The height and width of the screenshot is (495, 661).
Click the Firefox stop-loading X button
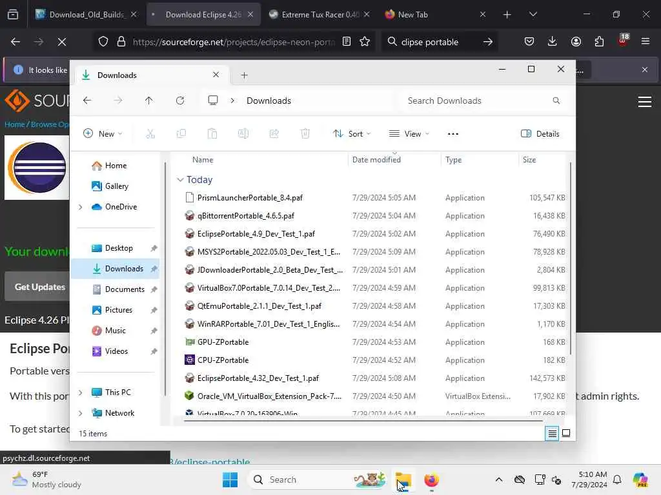[x=62, y=42]
